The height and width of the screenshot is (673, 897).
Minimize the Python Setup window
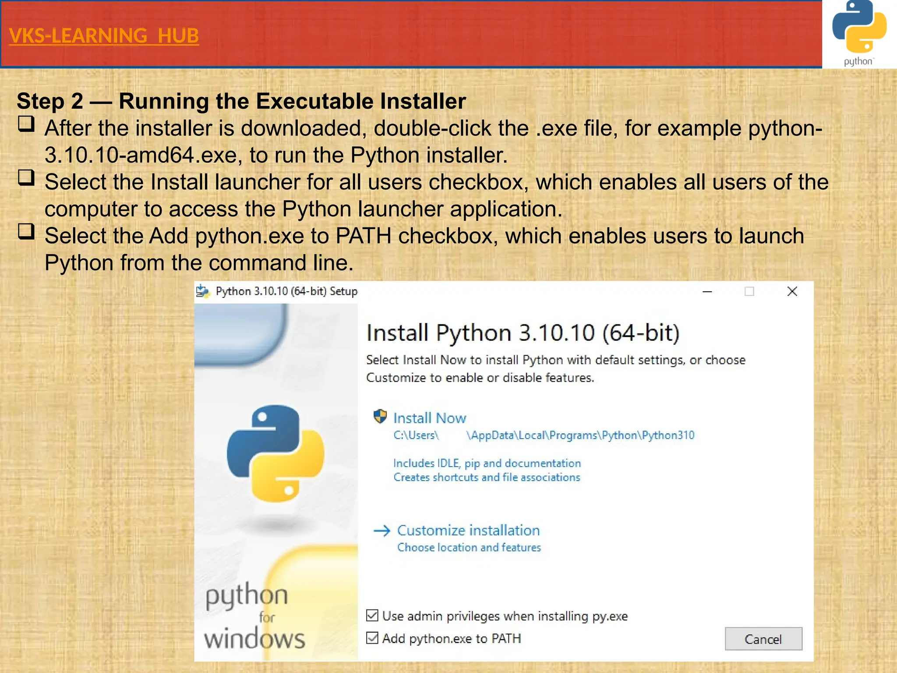(707, 292)
